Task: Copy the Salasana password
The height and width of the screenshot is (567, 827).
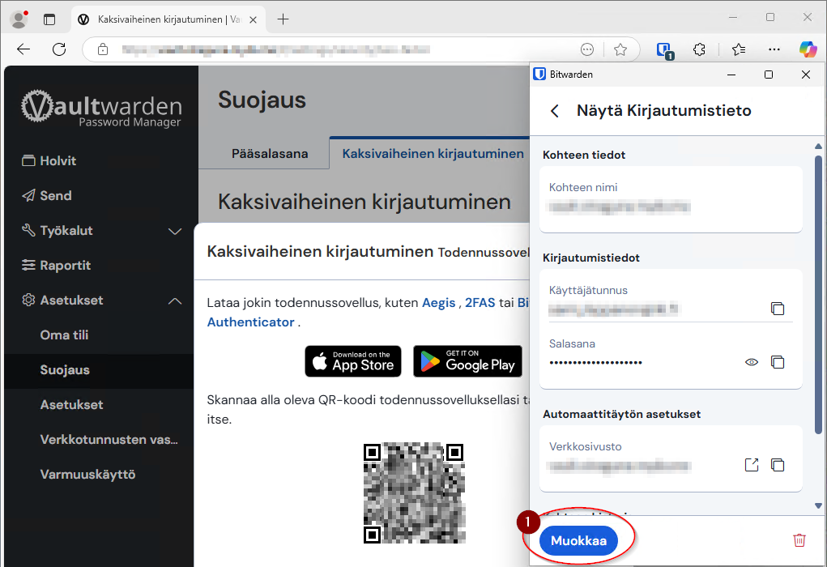Action: [778, 362]
